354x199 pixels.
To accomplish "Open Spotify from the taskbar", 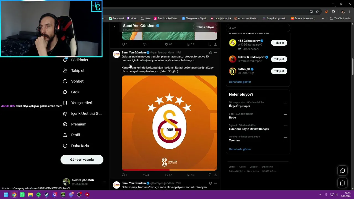I will [38, 195].
